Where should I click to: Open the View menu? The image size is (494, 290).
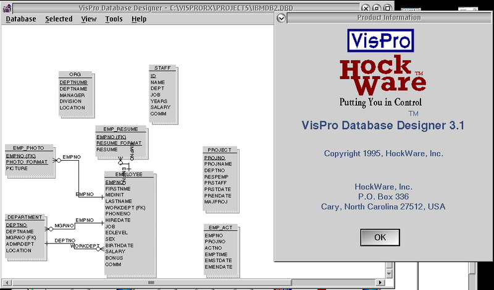89,19
